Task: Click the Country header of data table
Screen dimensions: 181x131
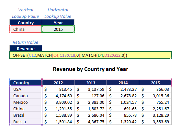Action: (x=26, y=83)
